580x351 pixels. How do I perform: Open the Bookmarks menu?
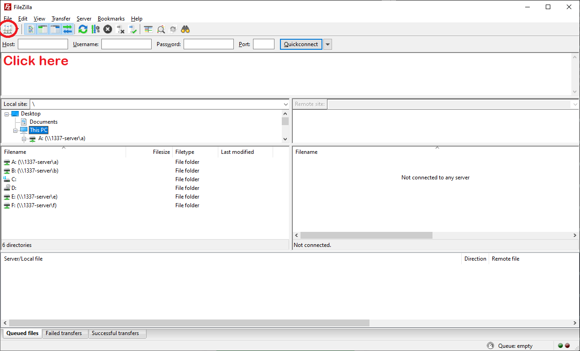[x=111, y=19]
